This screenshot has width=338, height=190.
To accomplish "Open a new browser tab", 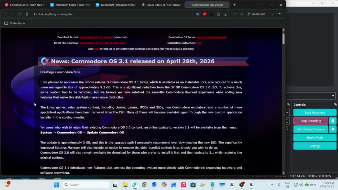I will pos(234,5).
